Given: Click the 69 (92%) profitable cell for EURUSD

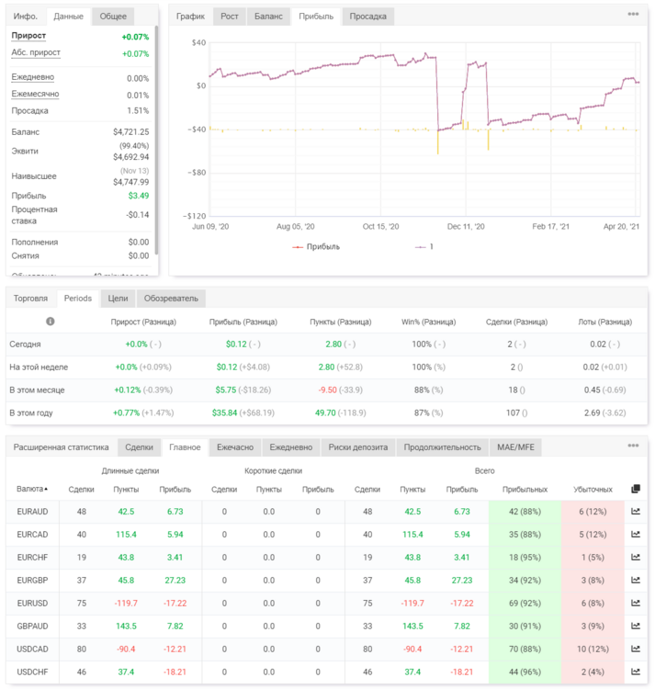Looking at the screenshot, I should pos(525,603).
